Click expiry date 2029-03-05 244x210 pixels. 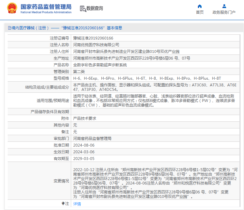(84, 159)
